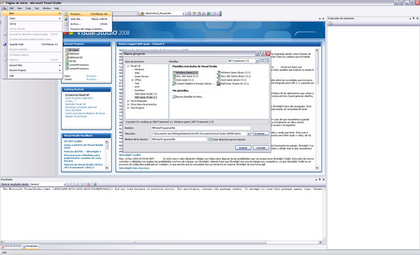Expand Otros tipos de proyectos node
The width and height of the screenshot is (420, 255).
[128, 104]
